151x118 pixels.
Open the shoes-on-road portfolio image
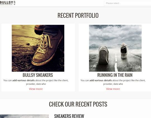click(x=115, y=48)
